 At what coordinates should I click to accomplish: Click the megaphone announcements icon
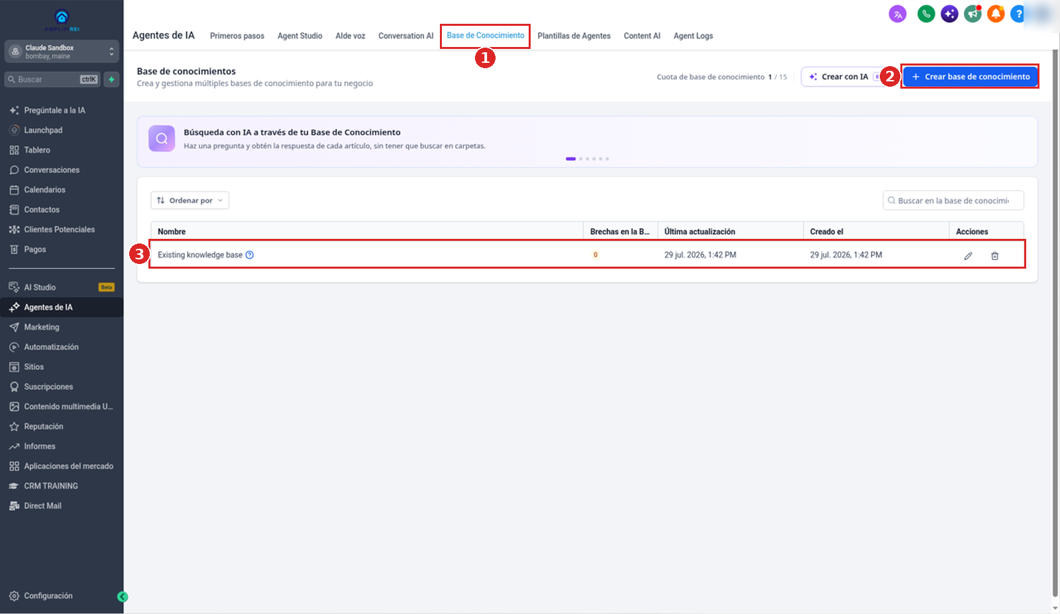[x=973, y=13]
